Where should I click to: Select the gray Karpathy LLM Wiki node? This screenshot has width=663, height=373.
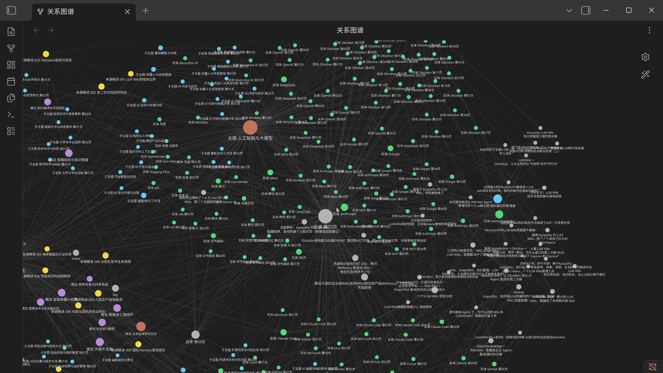(540, 128)
